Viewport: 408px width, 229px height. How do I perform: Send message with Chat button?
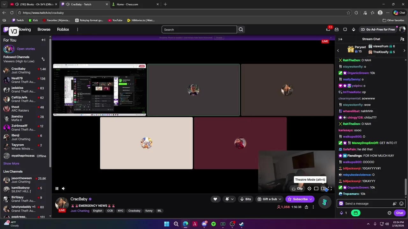click(x=399, y=213)
